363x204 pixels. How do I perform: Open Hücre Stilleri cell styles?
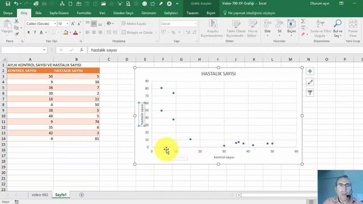point(252,28)
